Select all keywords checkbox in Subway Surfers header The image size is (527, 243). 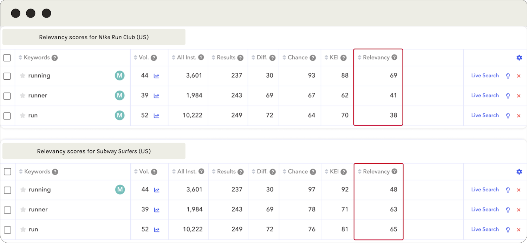[x=7, y=172]
